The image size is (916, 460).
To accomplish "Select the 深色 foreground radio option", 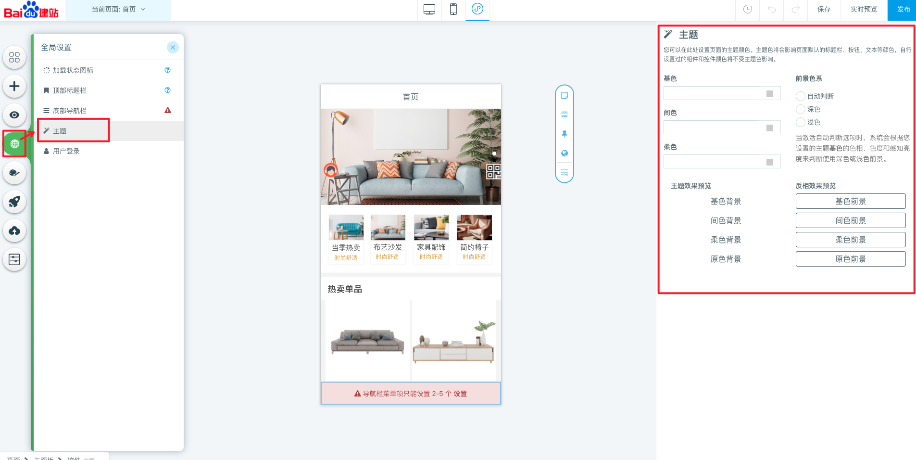I will tap(801, 109).
